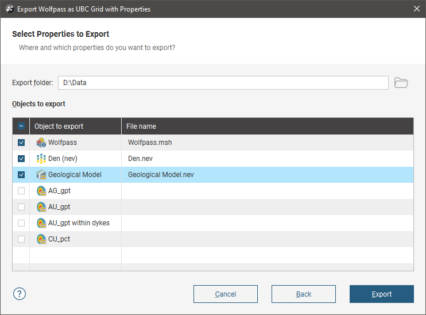The height and width of the screenshot is (315, 426).
Task: Click the Export button
Action: 381,294
